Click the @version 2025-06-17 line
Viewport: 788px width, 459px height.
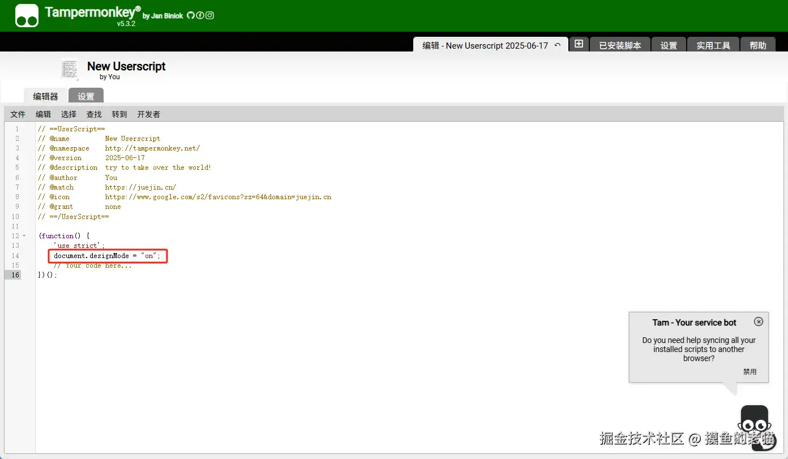point(91,158)
